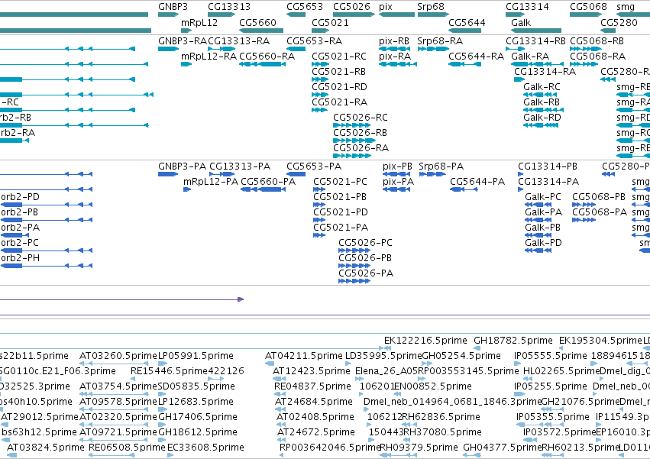Click the CG5644-RA transcript label
This screenshot has width=650, height=459.
[477, 57]
